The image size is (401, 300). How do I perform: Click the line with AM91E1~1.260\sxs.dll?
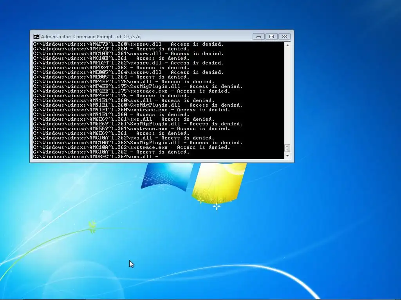tap(124, 100)
